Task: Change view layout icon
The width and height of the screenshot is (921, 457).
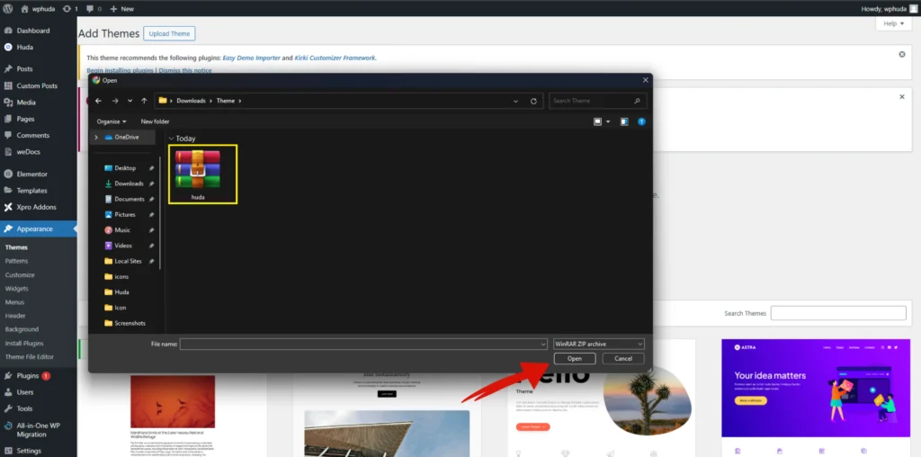Action: (597, 121)
